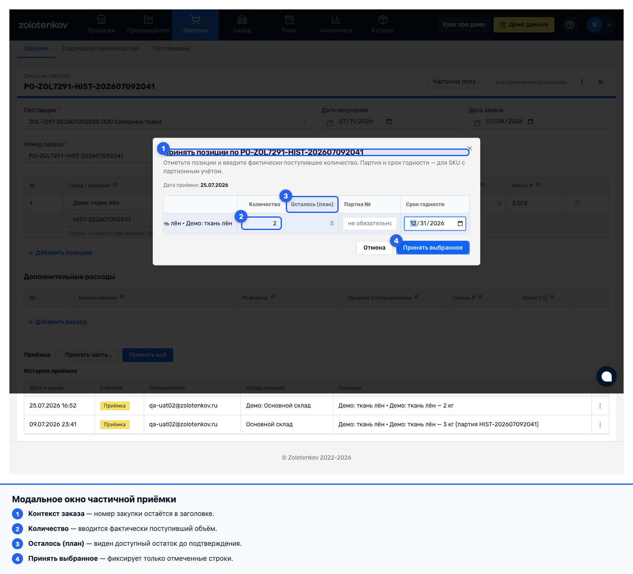Screen dimensions: 633x574
Task: Open the help question-mark icon
Action: [x=570, y=25]
